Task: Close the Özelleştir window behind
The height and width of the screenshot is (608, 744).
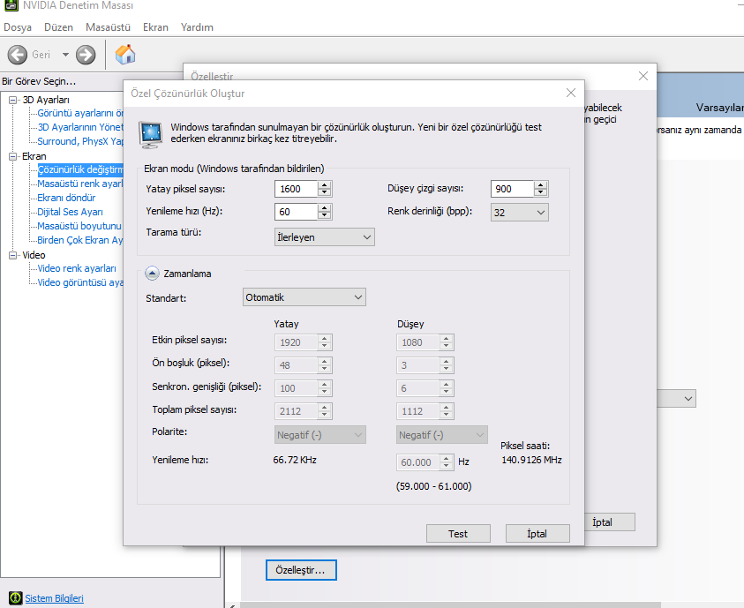Action: (643, 76)
